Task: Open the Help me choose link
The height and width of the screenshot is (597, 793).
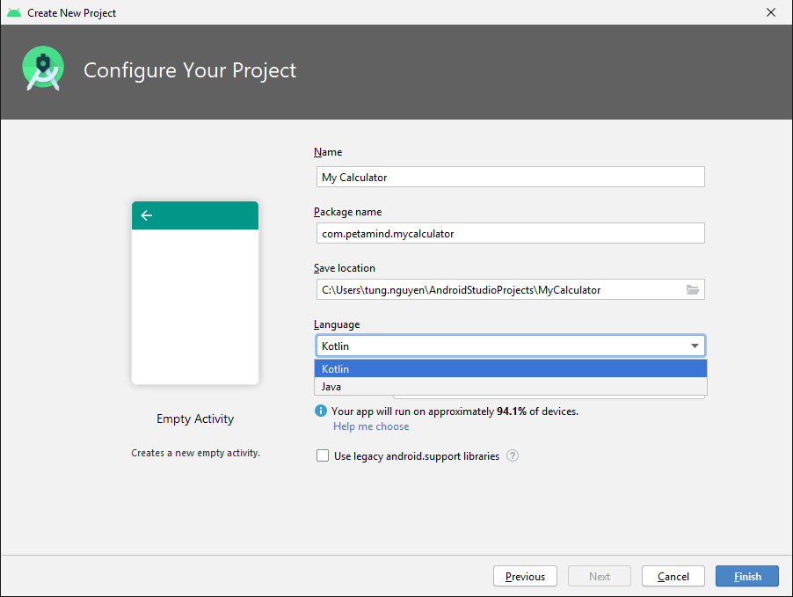Action: click(370, 426)
